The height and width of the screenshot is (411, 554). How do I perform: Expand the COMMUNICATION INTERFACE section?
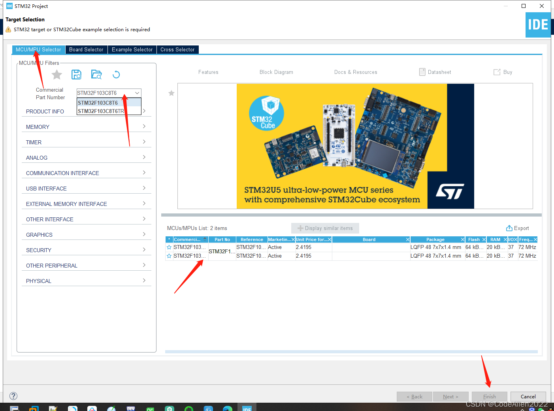click(x=86, y=173)
